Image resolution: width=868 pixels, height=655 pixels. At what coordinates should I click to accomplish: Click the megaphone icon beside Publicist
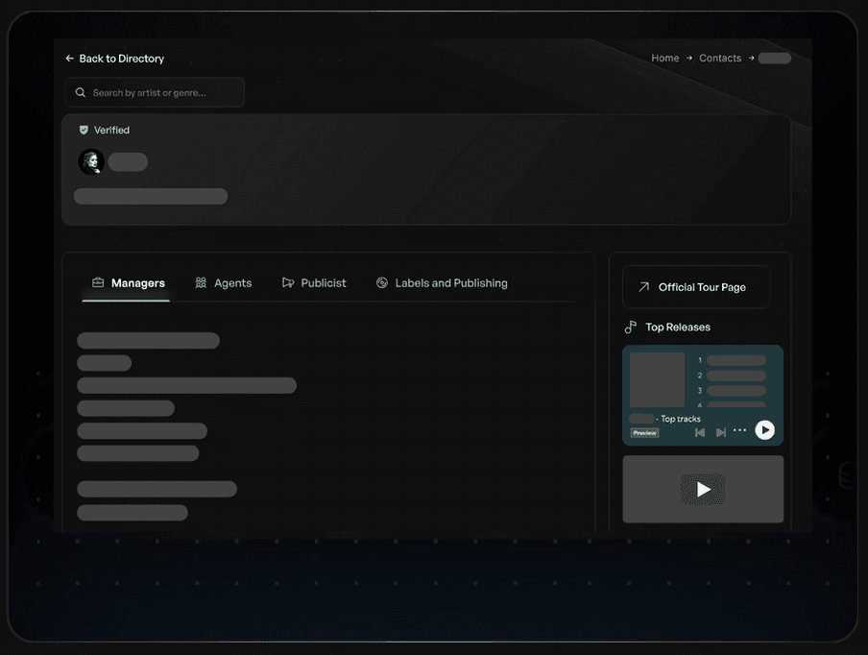tap(287, 282)
